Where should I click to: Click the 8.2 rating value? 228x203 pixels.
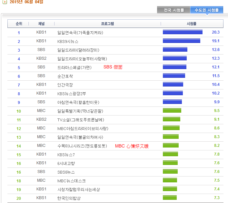click(217, 146)
